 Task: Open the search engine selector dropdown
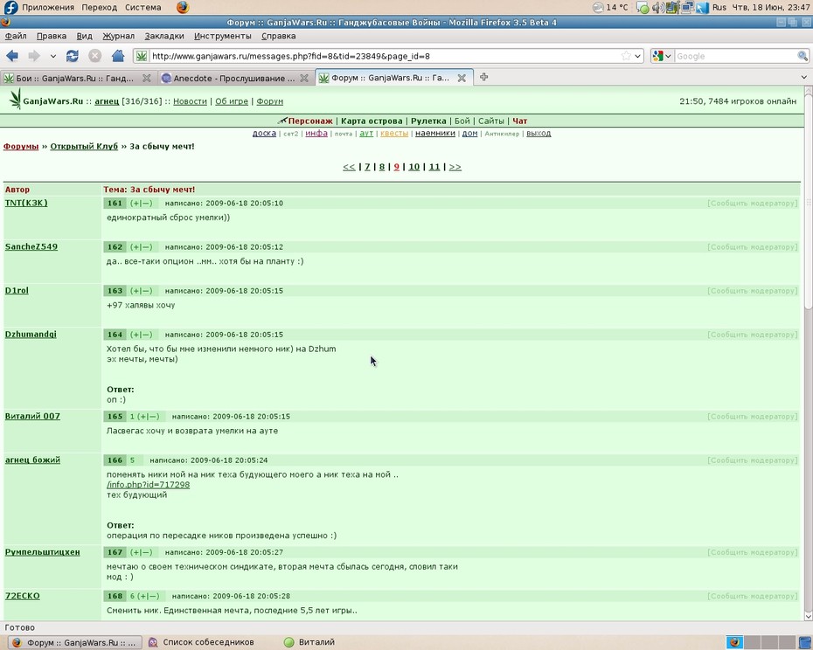tap(663, 56)
